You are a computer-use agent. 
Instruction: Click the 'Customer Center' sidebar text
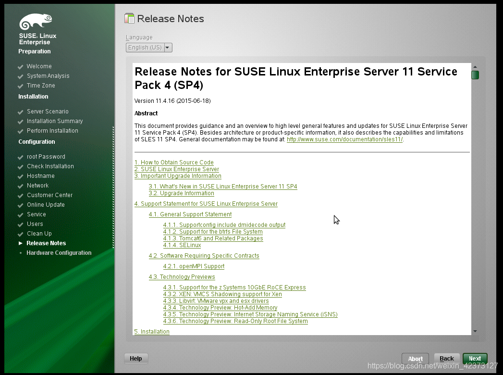(49, 195)
